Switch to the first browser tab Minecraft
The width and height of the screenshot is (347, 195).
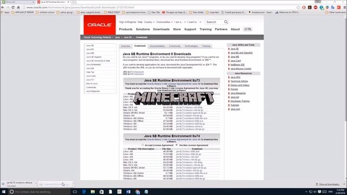[x=18, y=2]
